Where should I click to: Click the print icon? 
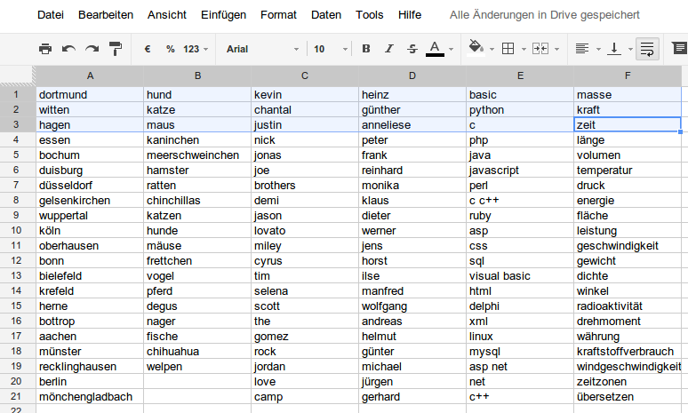point(46,49)
